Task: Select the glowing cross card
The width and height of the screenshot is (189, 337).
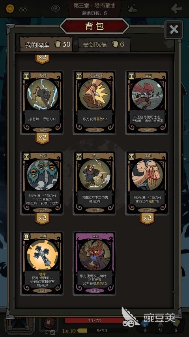Action: click(42, 263)
